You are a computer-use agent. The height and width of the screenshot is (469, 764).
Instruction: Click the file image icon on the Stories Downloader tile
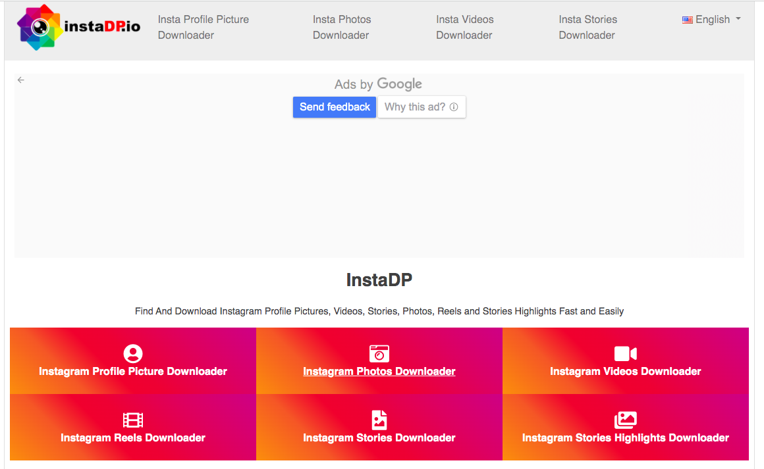coord(379,420)
